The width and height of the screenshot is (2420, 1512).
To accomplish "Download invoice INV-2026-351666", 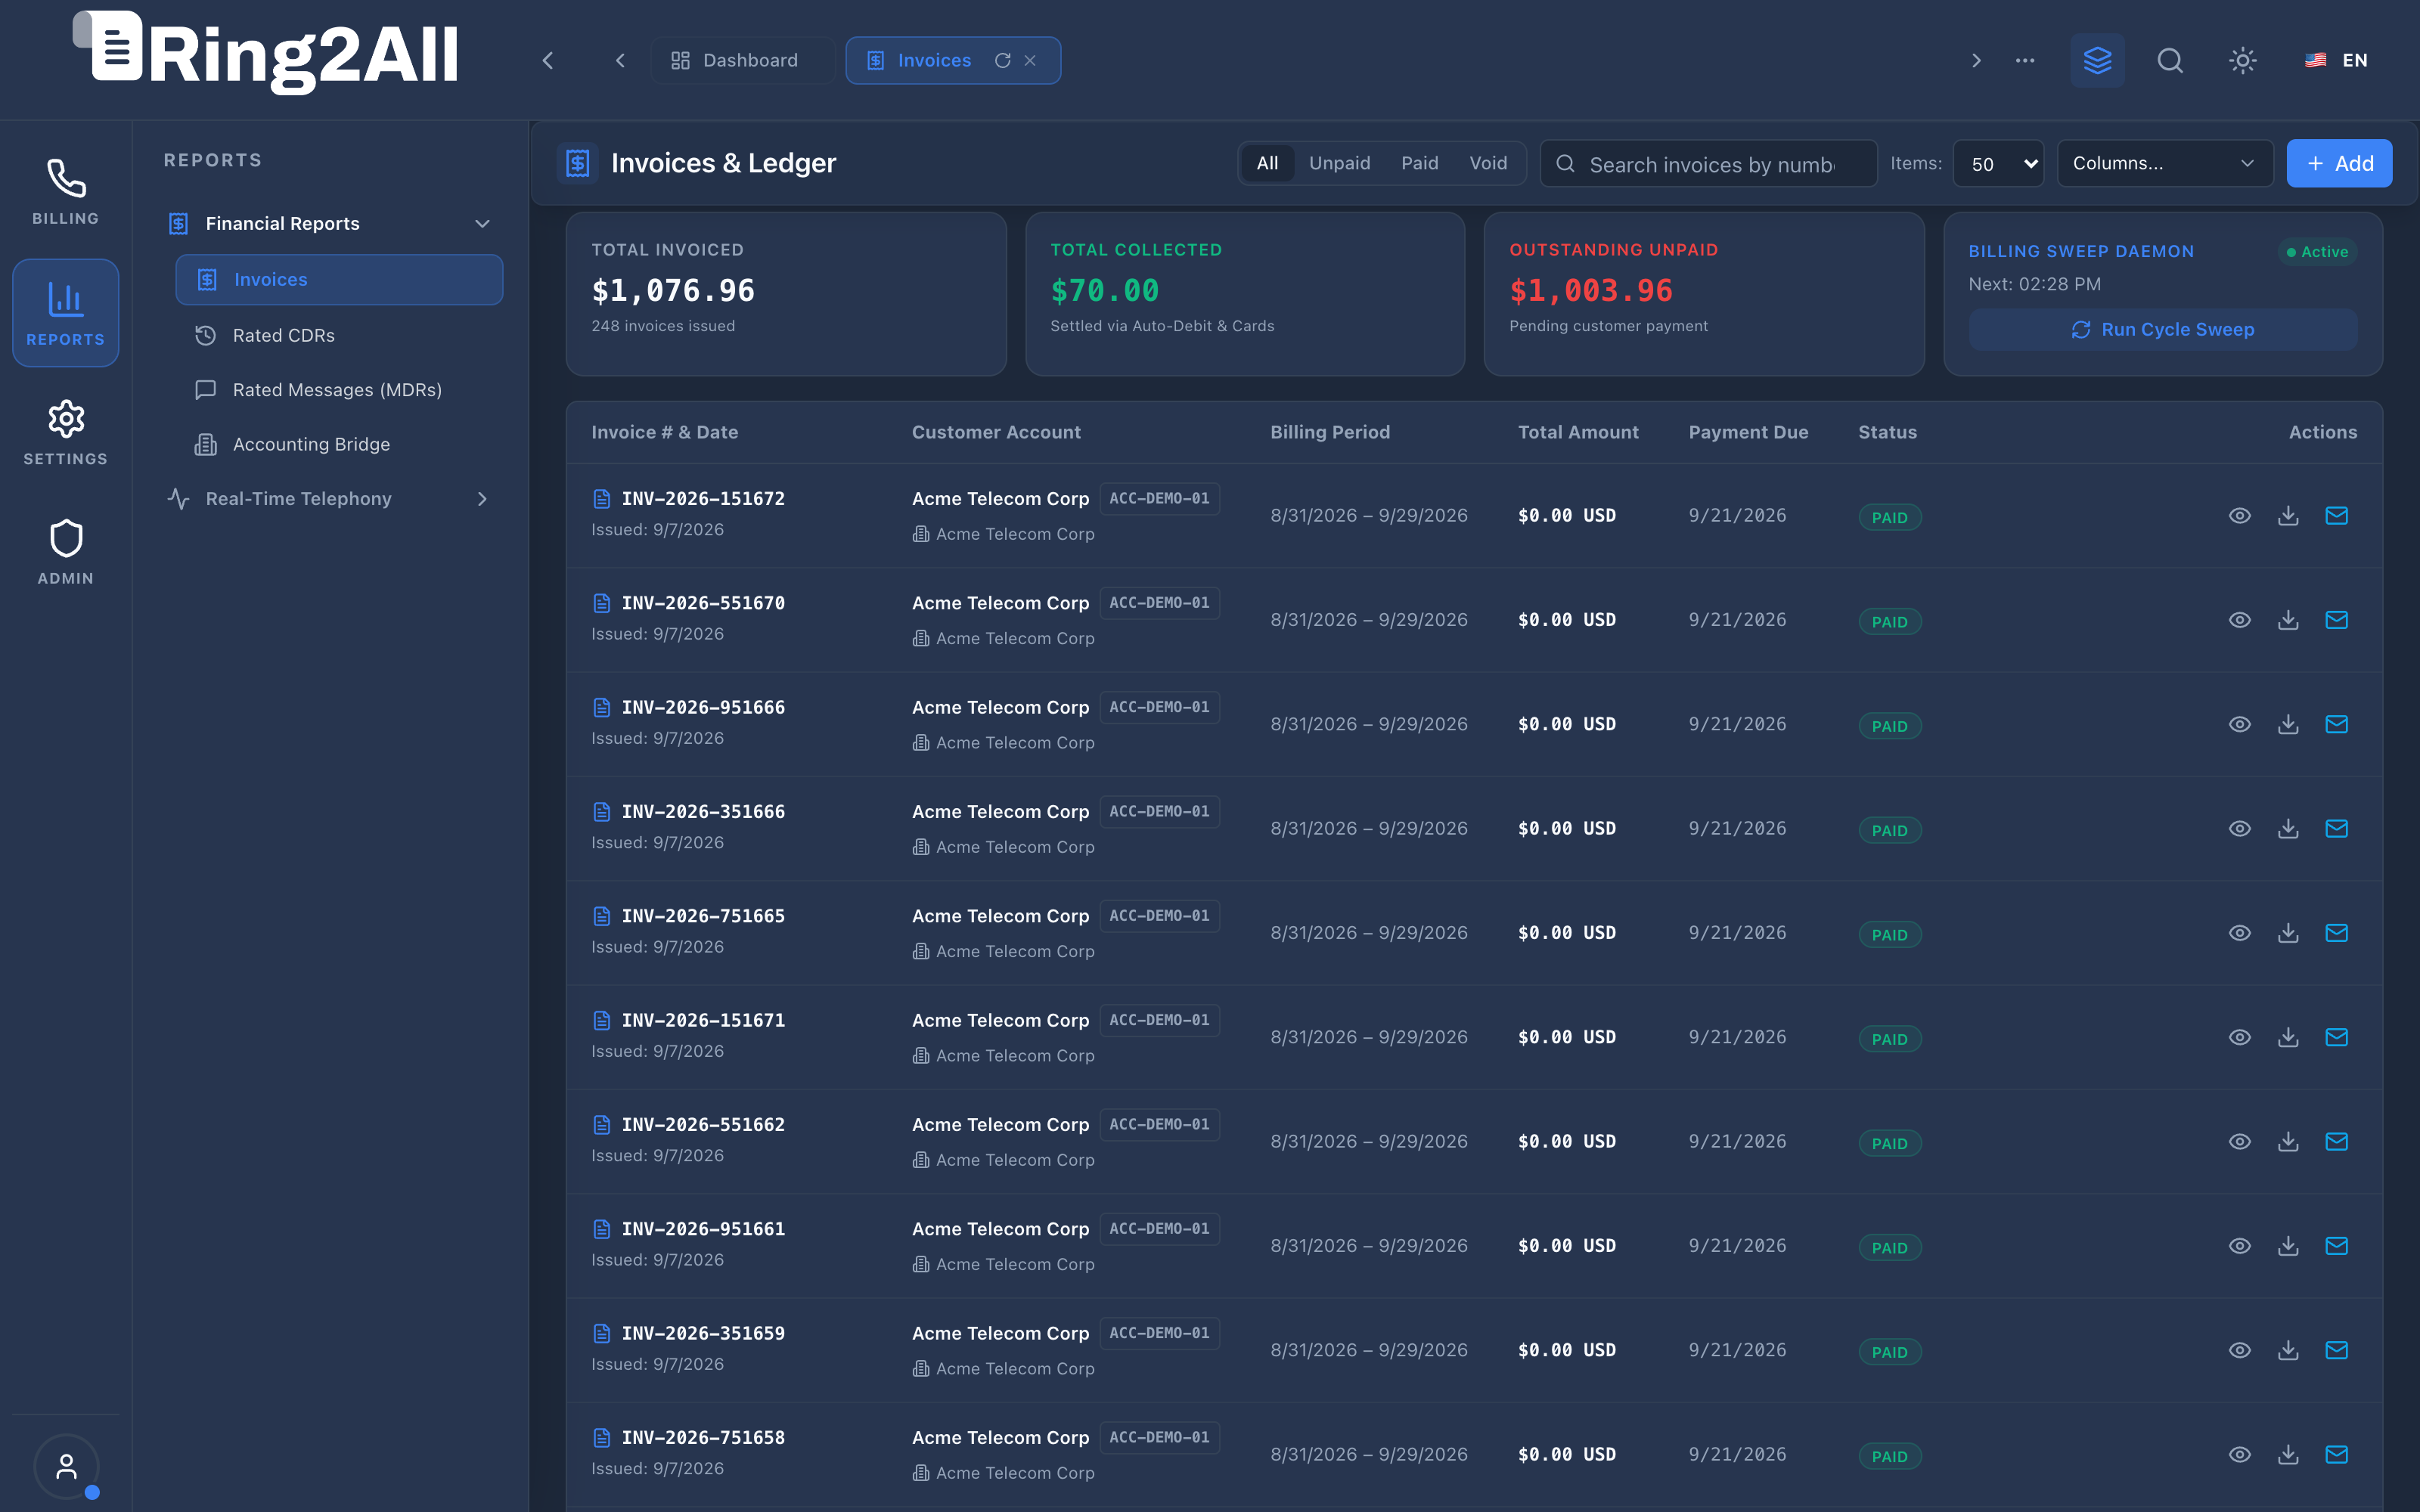I will point(2288,829).
